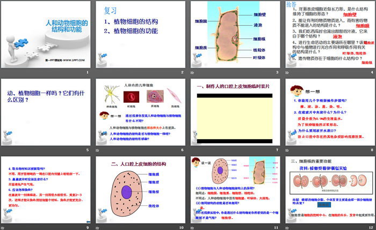Select slide 5 asking 动、植物细胞一样吗
376x230 pixels.
(x=46, y=112)
